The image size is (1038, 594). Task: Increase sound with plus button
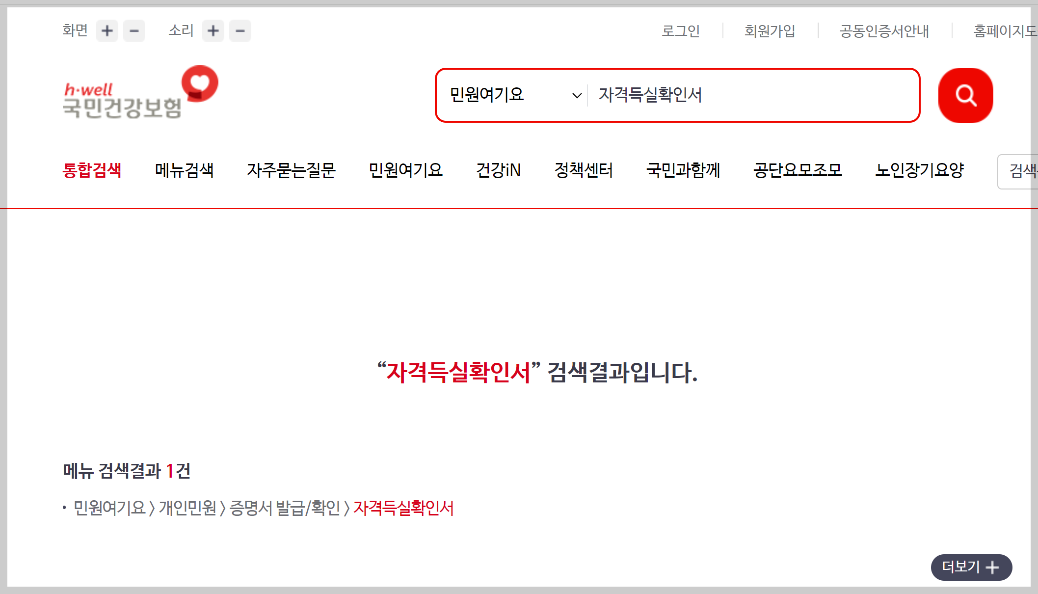tap(213, 31)
